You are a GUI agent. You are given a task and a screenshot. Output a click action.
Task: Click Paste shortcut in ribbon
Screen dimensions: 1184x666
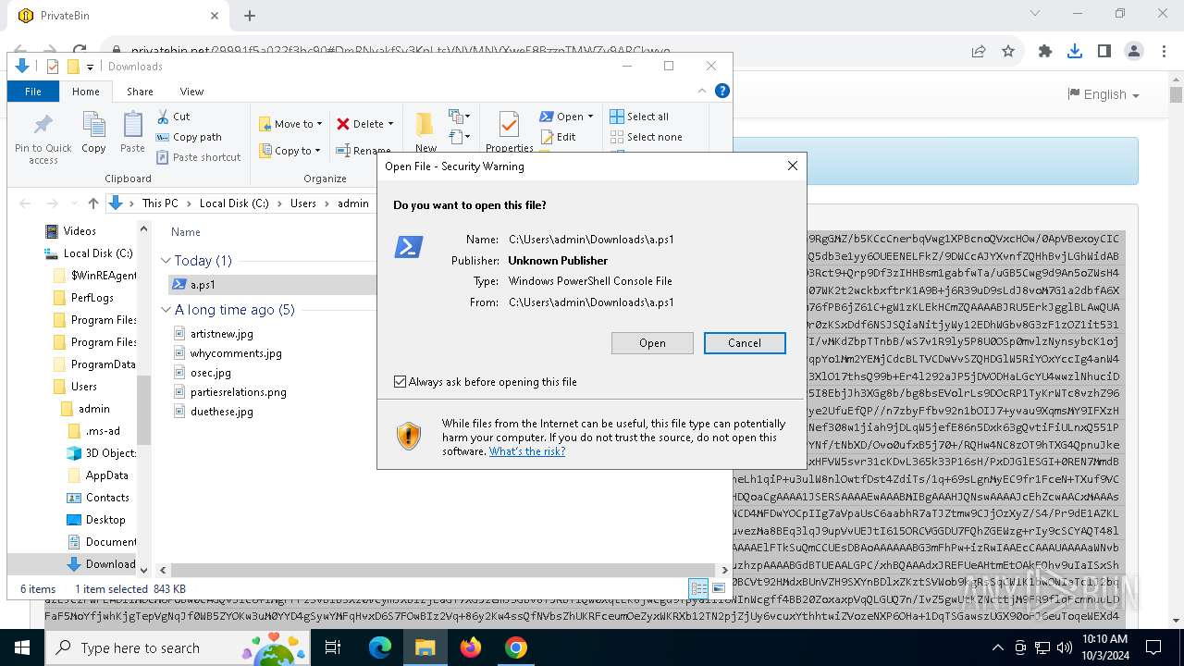click(198, 157)
